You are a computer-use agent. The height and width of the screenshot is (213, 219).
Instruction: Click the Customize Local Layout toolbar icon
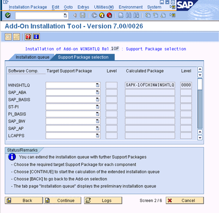pyautogui.click(x=172, y=15)
